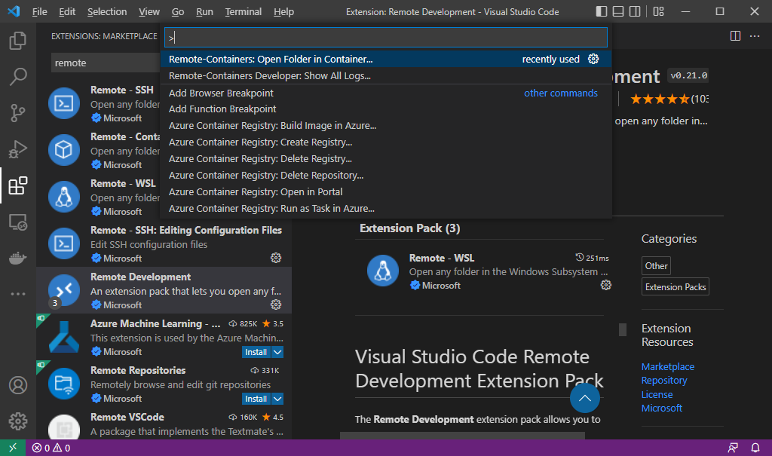Screen dimensions: 772x456
Task: Open the Go menu
Action: [x=178, y=11]
